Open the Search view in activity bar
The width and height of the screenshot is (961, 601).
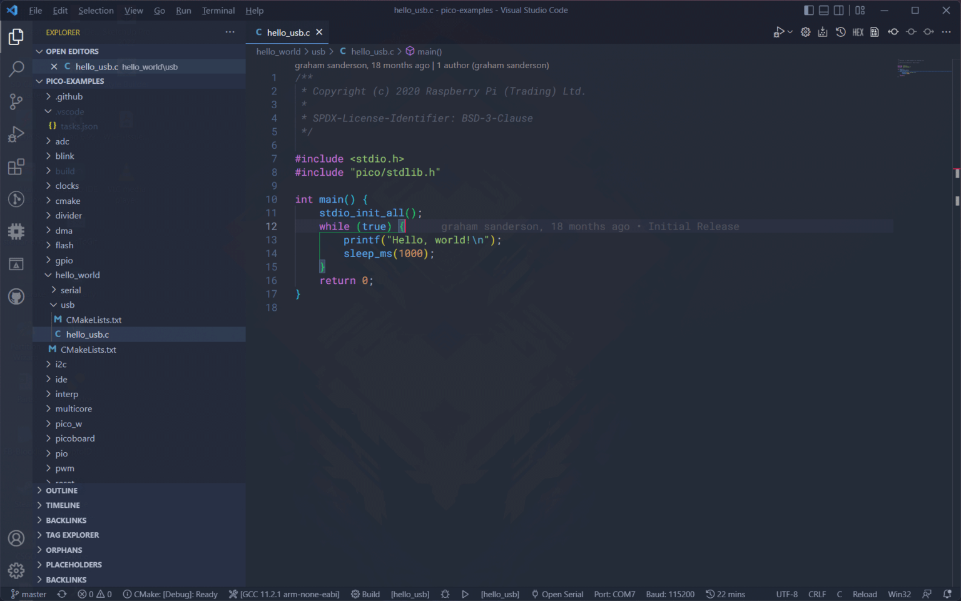(16, 69)
